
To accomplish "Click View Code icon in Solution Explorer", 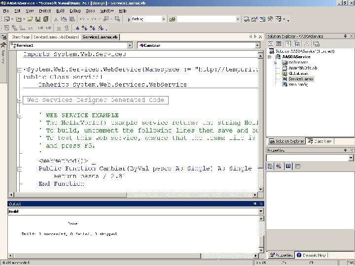I will point(271,44).
